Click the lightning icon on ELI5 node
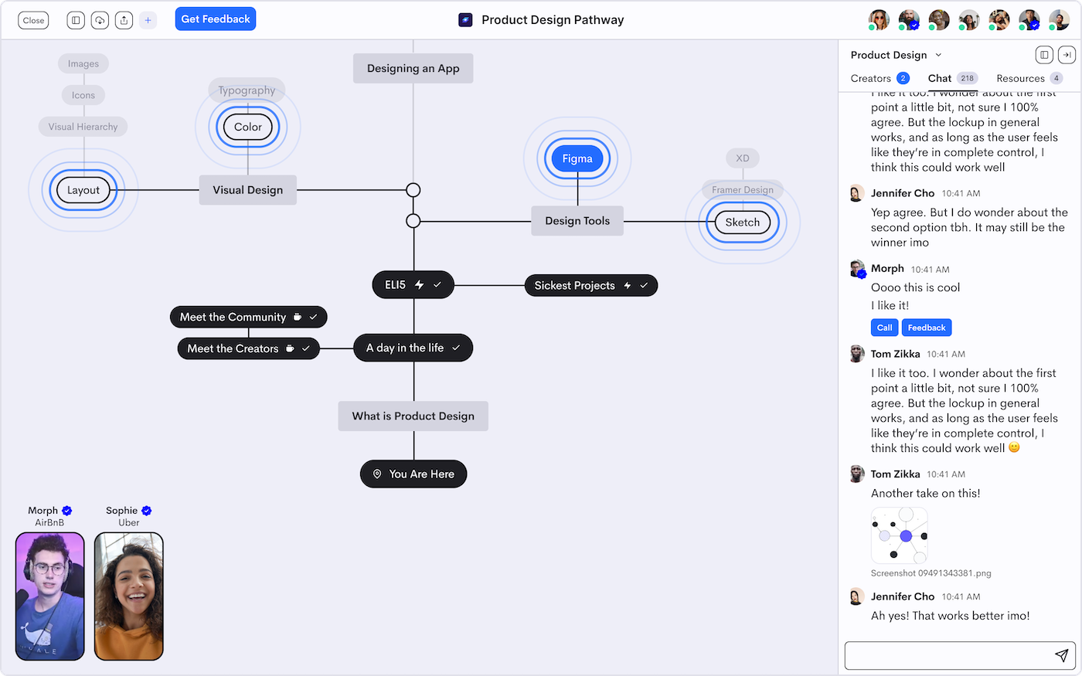 [420, 285]
